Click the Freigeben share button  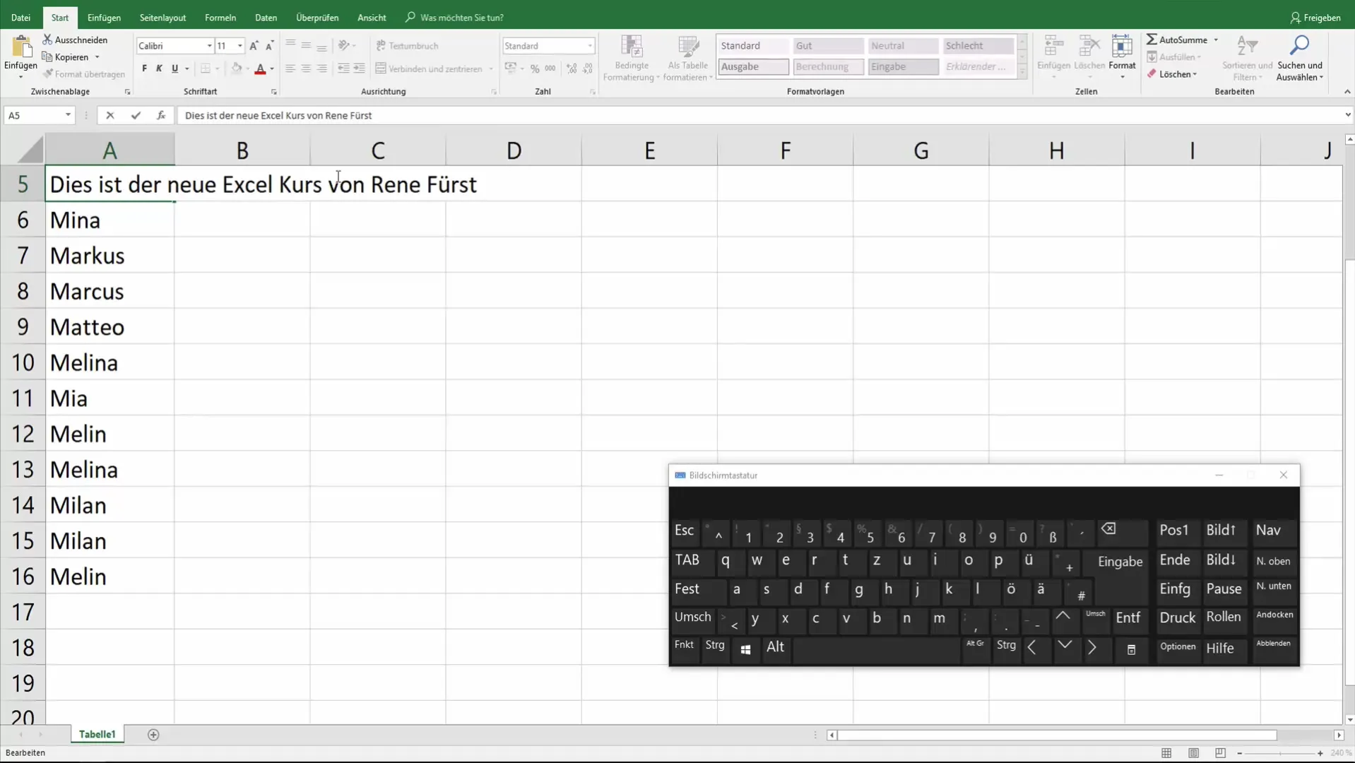(x=1315, y=18)
